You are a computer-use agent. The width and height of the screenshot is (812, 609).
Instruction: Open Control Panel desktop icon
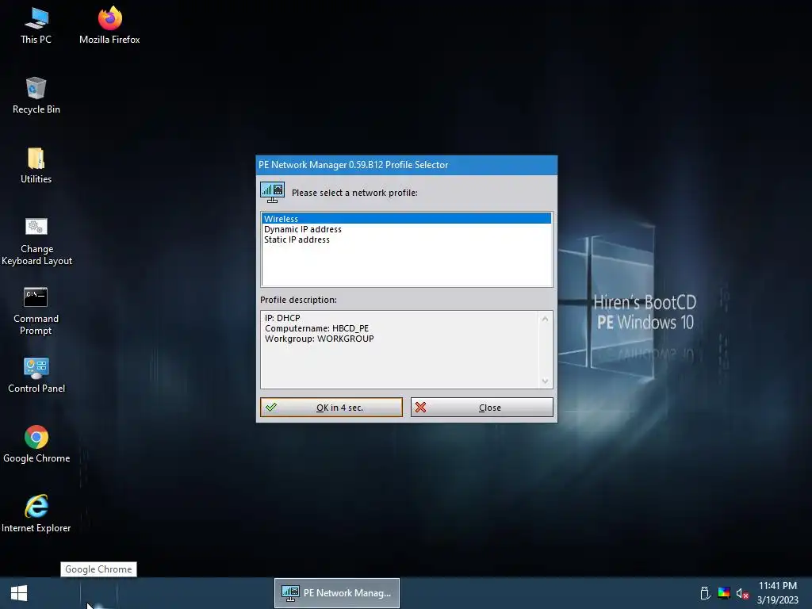point(36,375)
